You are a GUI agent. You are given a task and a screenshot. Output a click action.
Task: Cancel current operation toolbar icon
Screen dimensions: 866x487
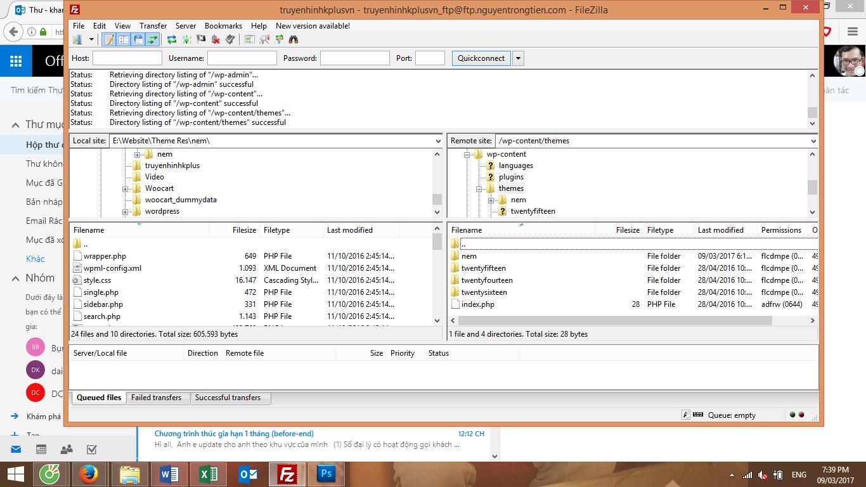[x=201, y=39]
